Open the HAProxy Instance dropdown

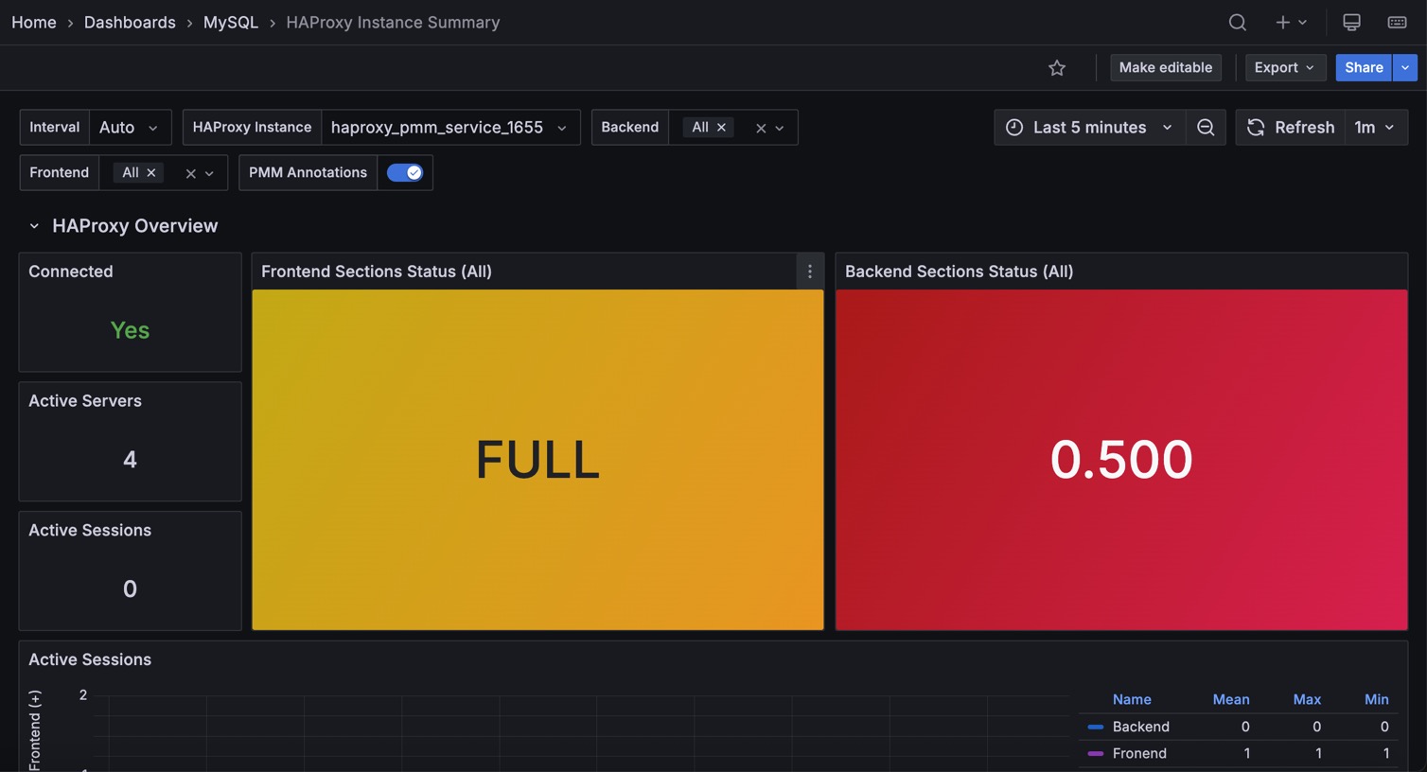pos(449,127)
